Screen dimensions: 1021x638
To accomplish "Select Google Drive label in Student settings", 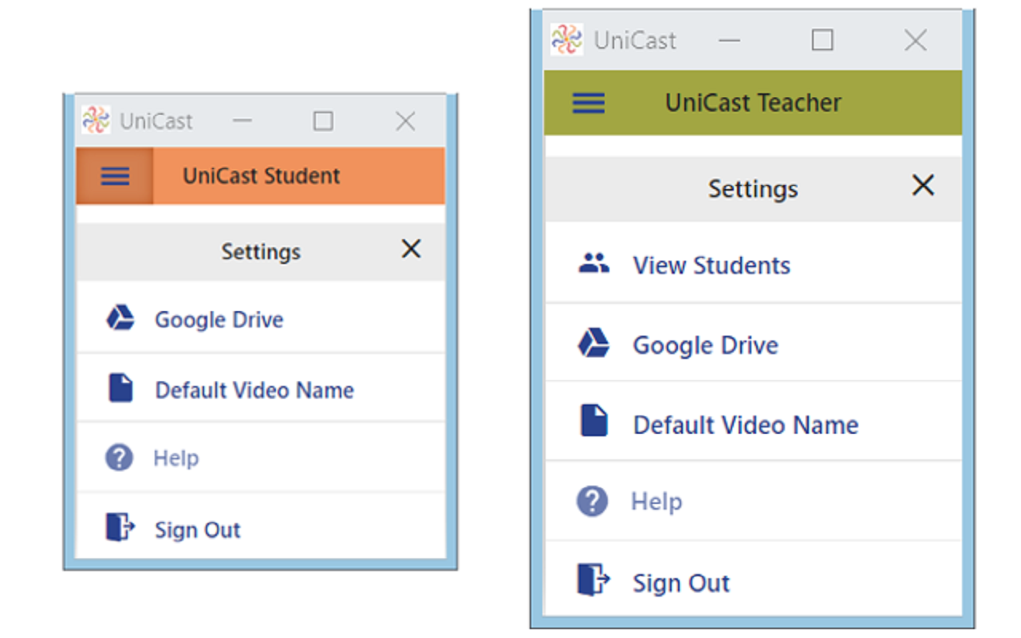I will [x=219, y=320].
